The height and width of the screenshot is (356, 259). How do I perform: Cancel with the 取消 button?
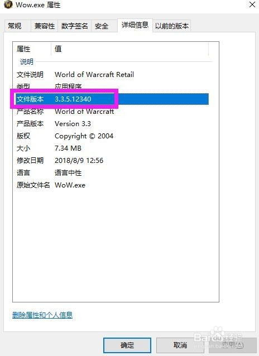pos(180,345)
